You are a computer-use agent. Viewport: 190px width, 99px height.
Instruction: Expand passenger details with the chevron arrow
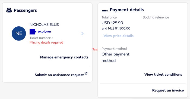pos(83,33)
